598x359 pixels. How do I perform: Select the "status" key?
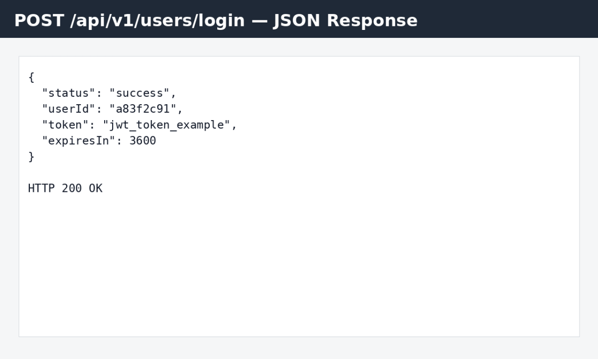pos(69,93)
